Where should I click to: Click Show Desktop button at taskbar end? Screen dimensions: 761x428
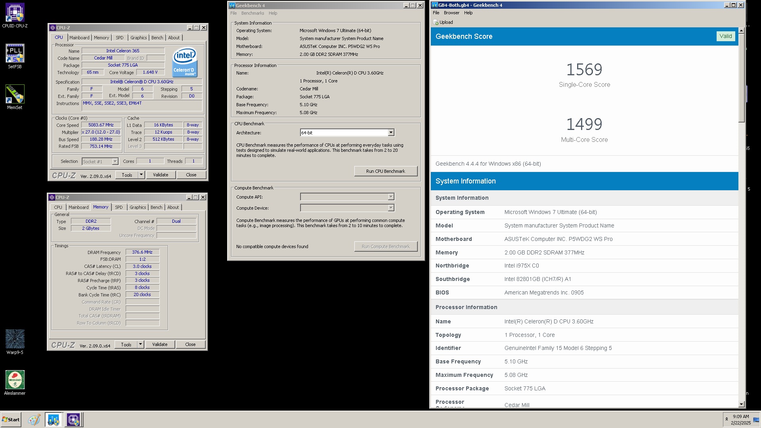(756, 419)
